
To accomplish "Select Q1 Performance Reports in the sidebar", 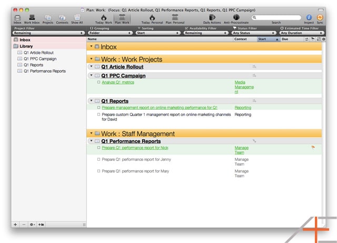I will (49, 71).
